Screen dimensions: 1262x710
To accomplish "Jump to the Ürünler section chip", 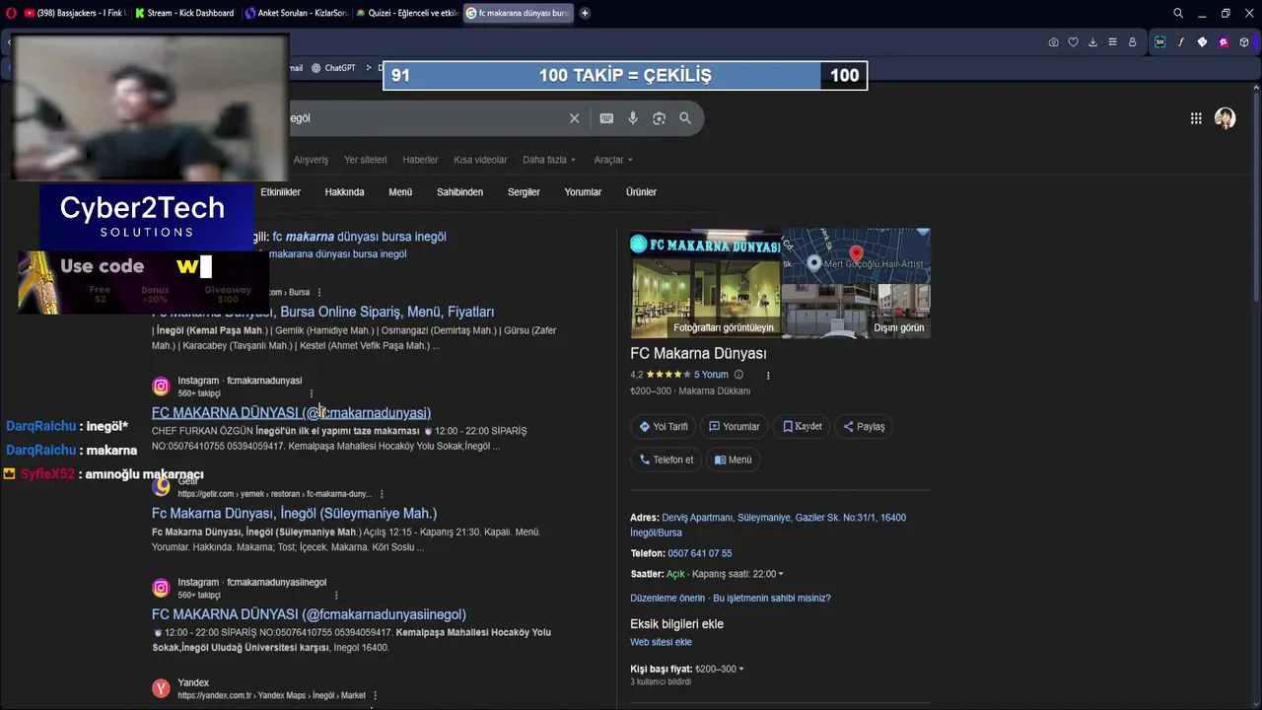I will point(641,192).
